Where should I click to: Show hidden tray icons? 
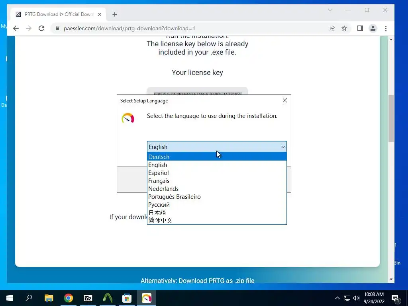pyautogui.click(x=337, y=298)
